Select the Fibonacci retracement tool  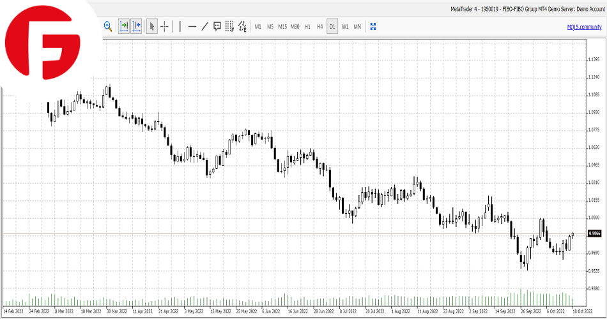[x=230, y=26]
